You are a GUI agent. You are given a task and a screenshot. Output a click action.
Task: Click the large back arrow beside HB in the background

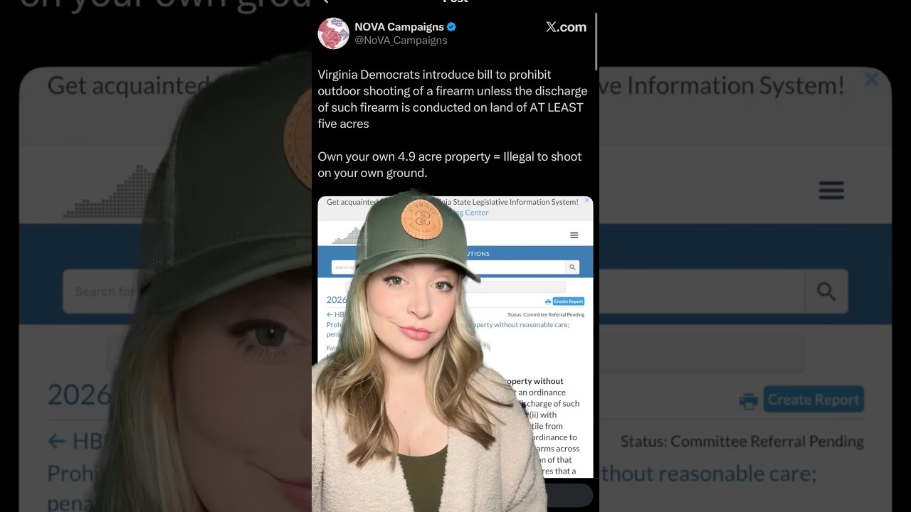click(57, 442)
